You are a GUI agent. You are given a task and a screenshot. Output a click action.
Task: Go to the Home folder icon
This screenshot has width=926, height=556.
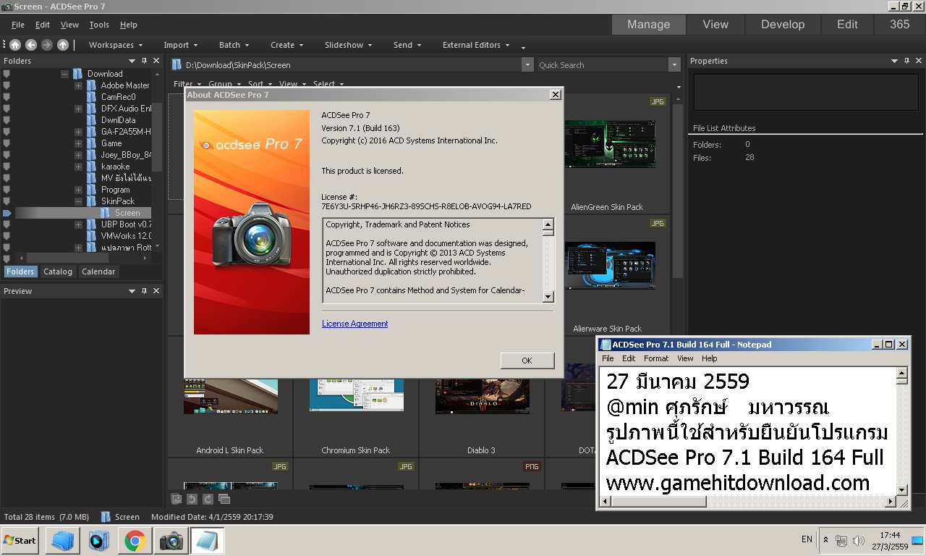[x=15, y=45]
